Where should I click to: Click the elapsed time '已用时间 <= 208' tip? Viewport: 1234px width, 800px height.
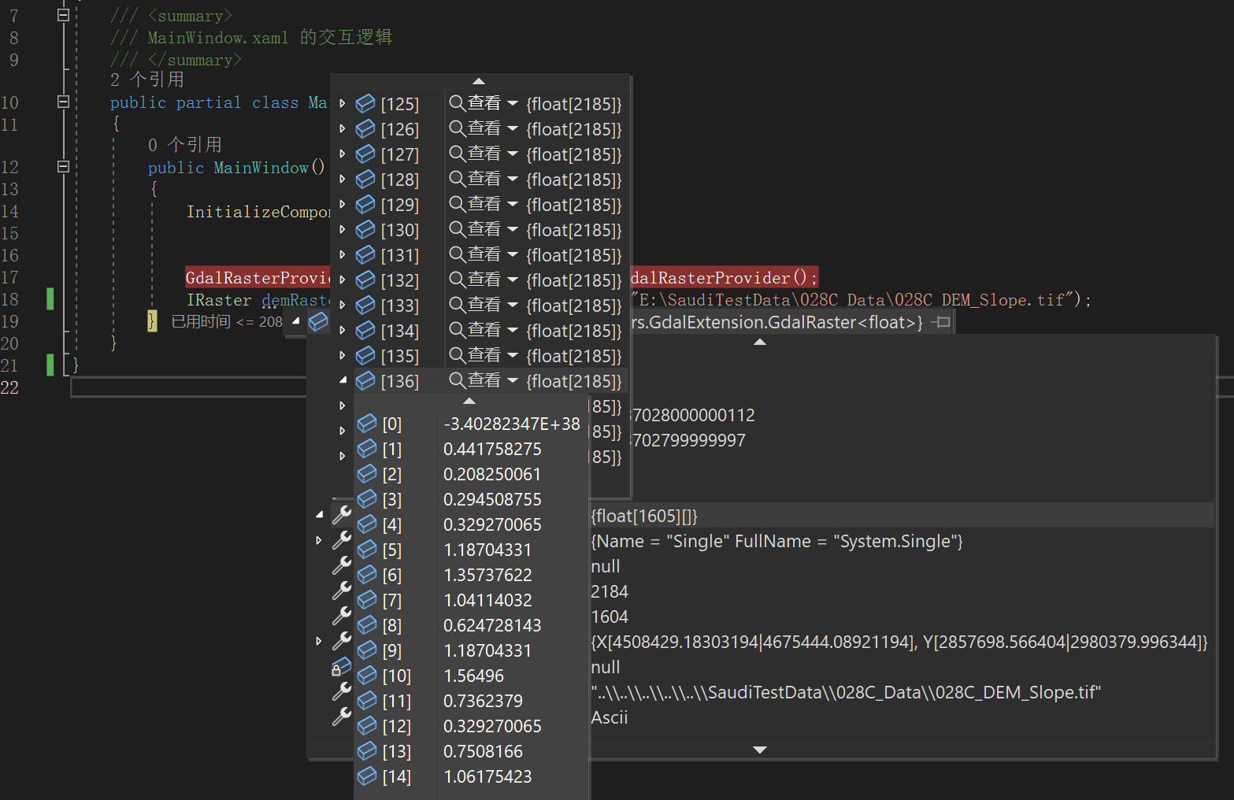[227, 321]
